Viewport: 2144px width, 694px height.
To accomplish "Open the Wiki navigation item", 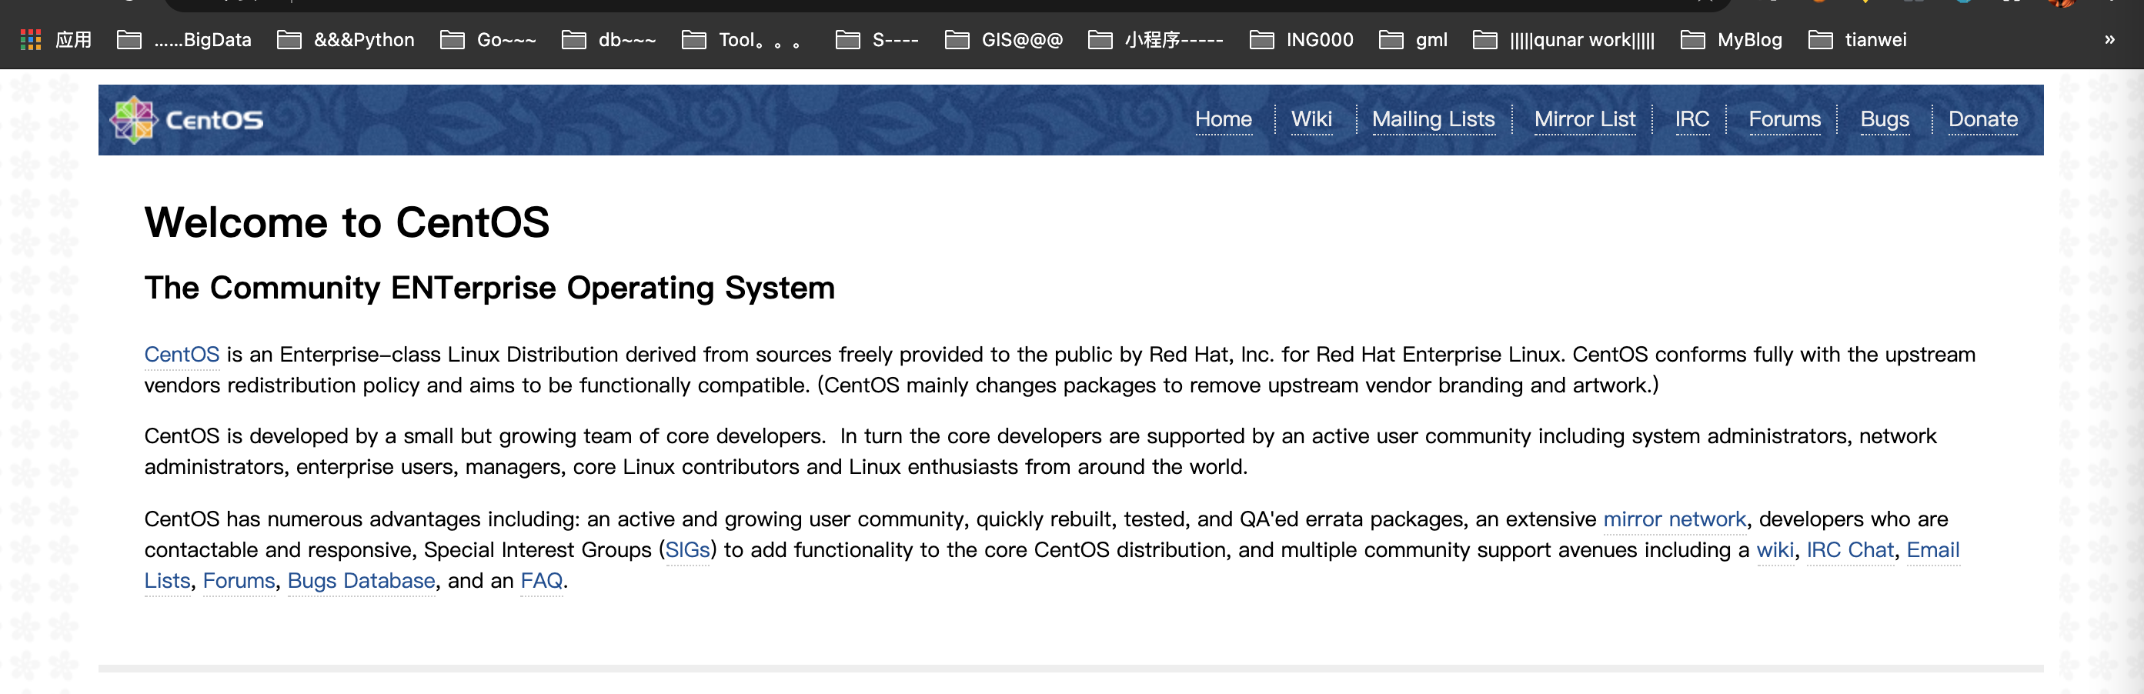I will (1311, 119).
